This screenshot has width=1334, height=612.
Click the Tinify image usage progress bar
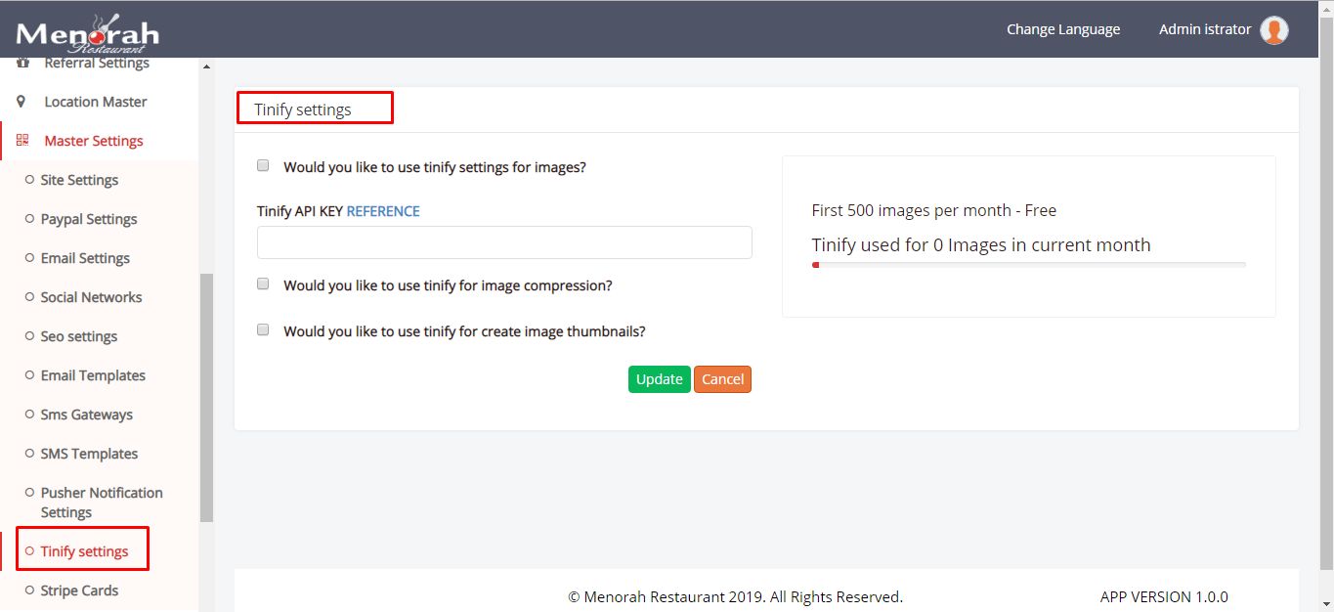pyautogui.click(x=1028, y=264)
